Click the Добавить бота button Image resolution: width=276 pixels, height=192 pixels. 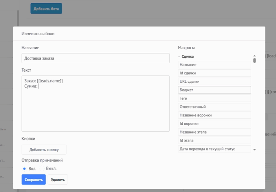[46, 8]
